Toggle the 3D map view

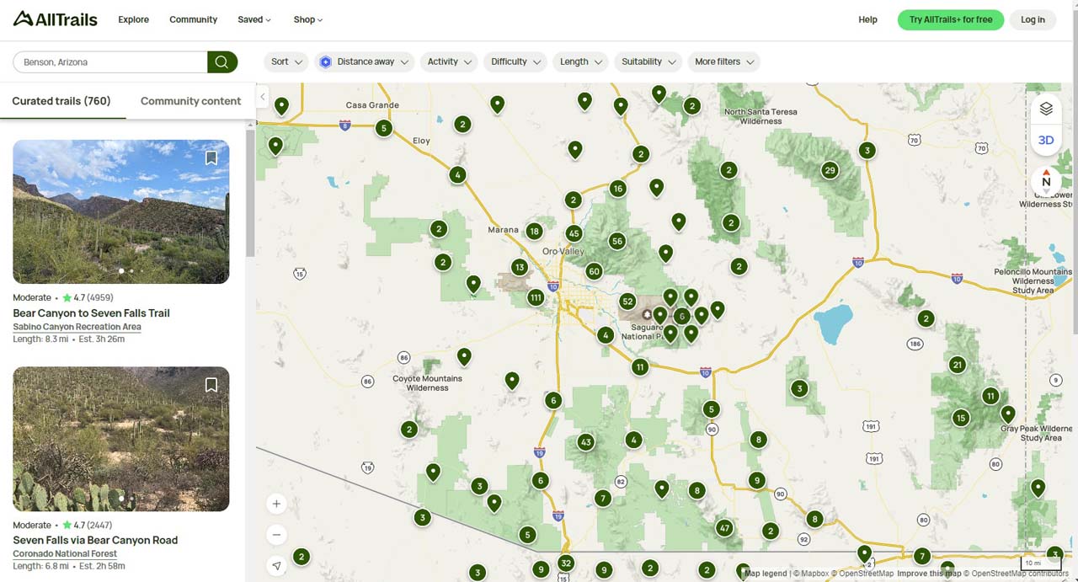(x=1046, y=140)
